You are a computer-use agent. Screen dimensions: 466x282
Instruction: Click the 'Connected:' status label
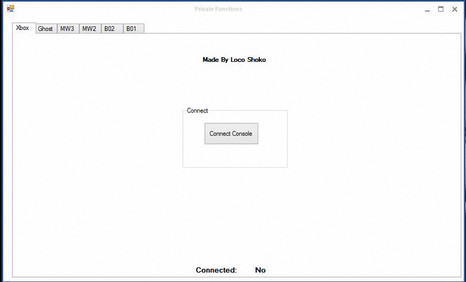(216, 270)
